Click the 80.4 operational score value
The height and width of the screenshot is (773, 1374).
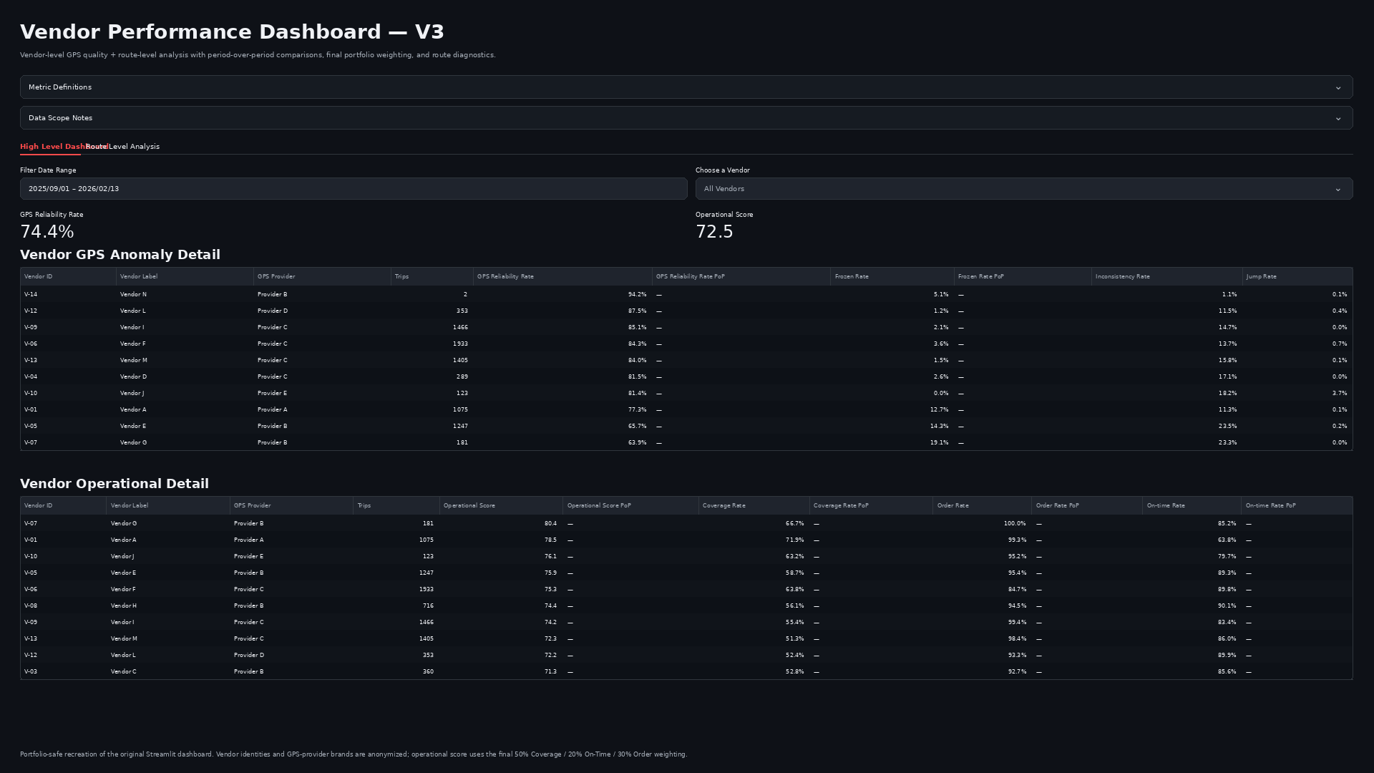550,524
